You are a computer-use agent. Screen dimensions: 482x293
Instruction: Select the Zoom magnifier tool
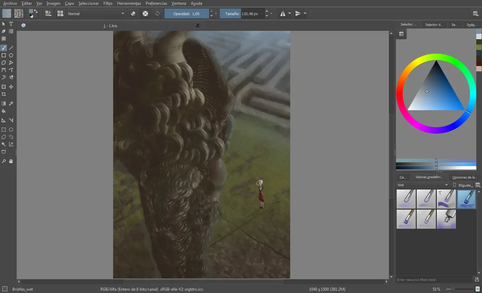point(4,161)
